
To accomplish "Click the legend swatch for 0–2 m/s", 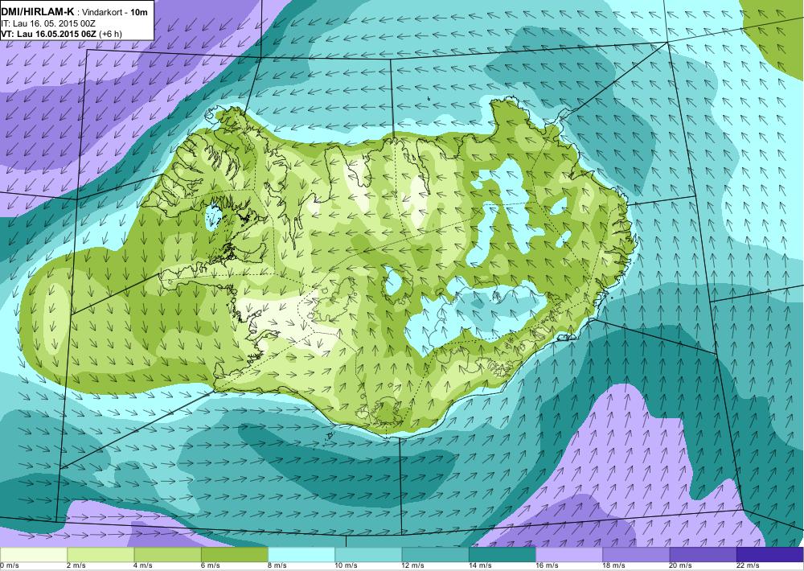I will tap(33, 555).
